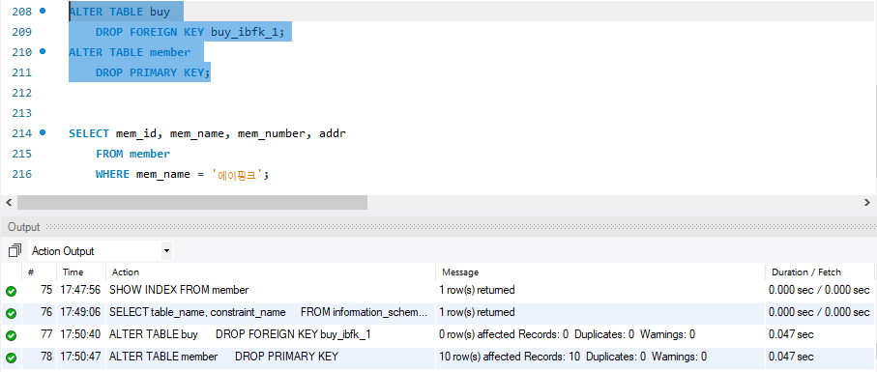
Task: Click the addr column name in the query
Action: tap(333, 133)
